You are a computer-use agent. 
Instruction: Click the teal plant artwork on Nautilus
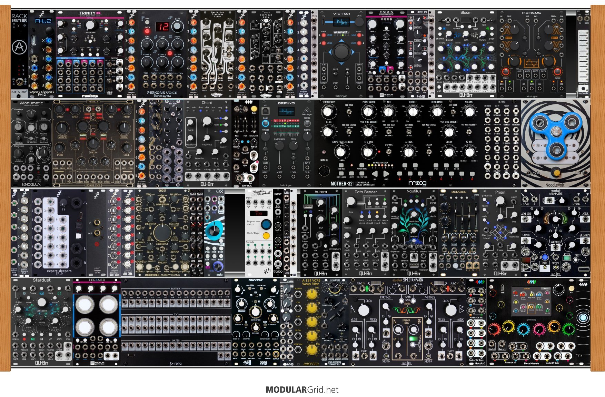pos(414,224)
